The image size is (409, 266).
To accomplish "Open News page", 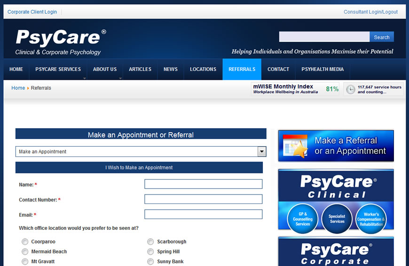I will [171, 69].
